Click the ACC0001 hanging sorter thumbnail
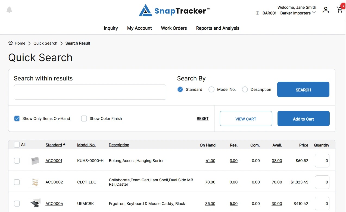This screenshot has height=212, width=346. tap(35, 161)
